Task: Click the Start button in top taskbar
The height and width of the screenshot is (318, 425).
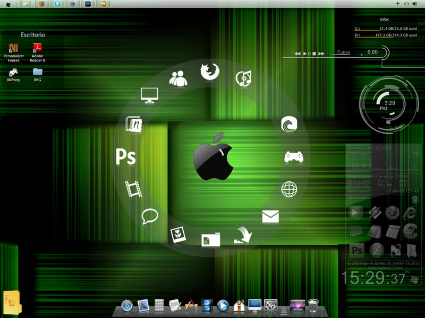Action: tap(8, 4)
